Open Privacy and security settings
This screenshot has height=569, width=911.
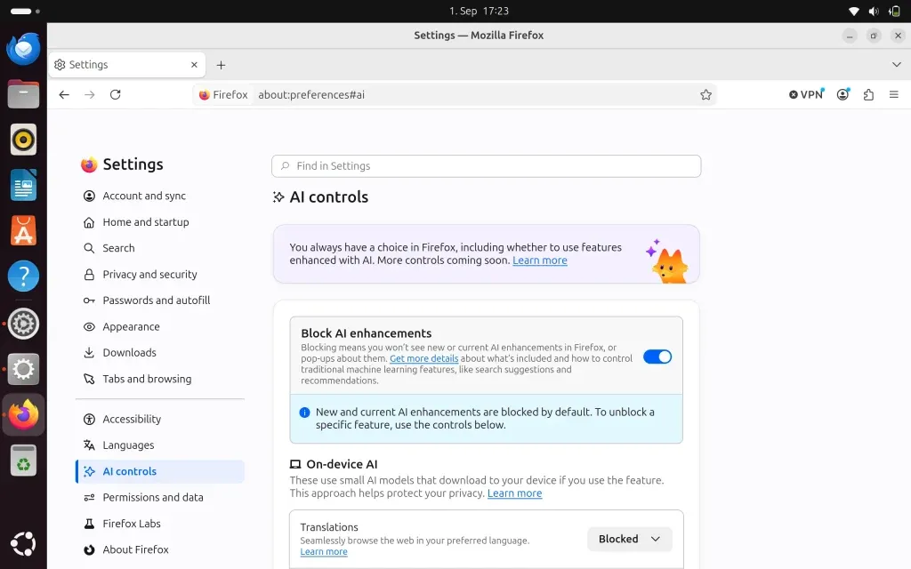click(x=160, y=274)
